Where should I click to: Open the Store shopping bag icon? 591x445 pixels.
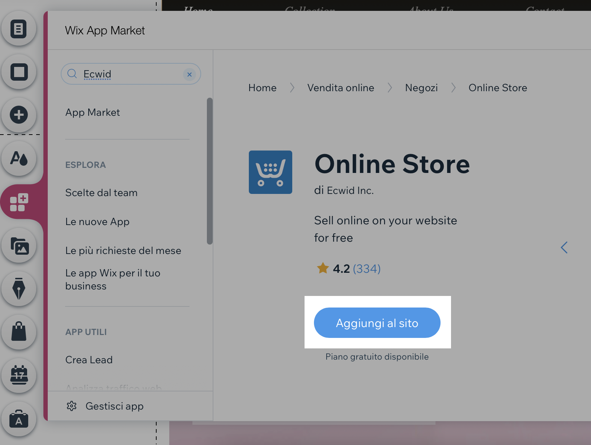click(x=19, y=332)
